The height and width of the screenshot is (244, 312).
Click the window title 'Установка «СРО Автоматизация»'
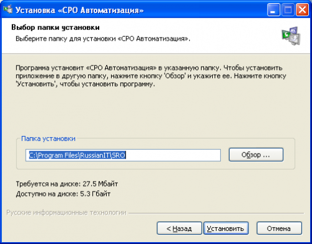79,10
